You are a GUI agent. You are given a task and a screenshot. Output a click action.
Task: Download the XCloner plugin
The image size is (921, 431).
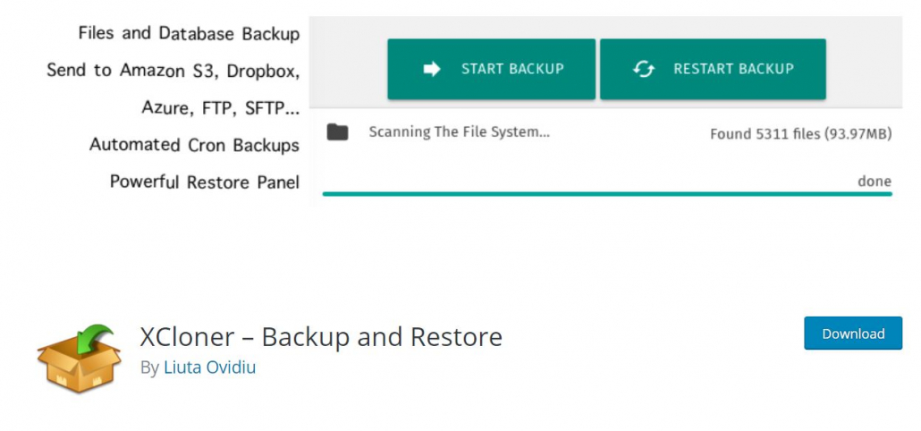coord(853,334)
